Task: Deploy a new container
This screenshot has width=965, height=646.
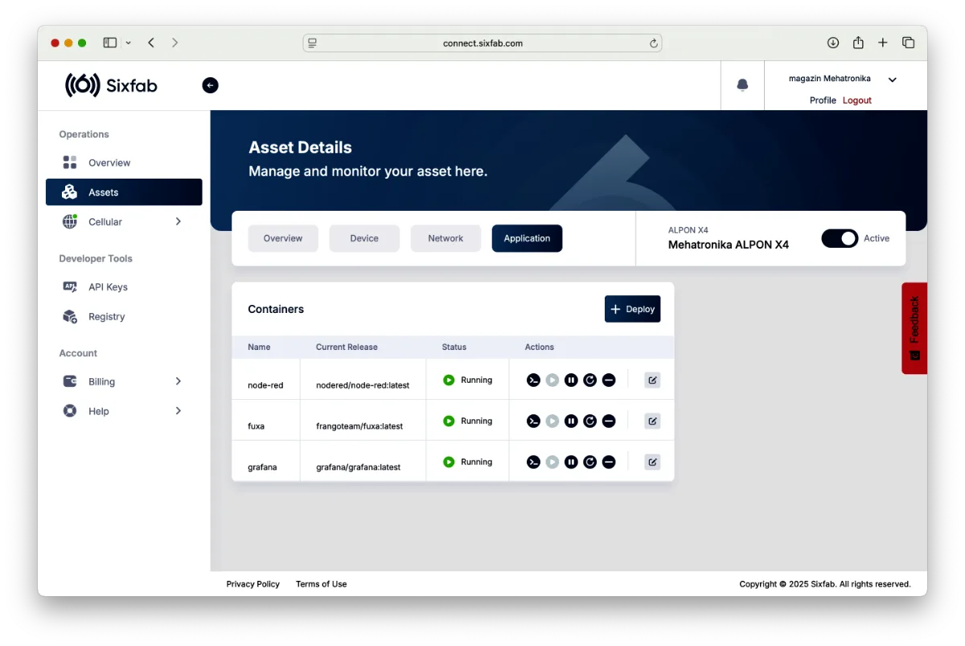Action: pyautogui.click(x=632, y=309)
